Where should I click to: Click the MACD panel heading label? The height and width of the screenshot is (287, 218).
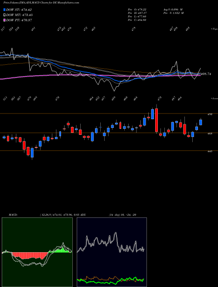coord(13,215)
